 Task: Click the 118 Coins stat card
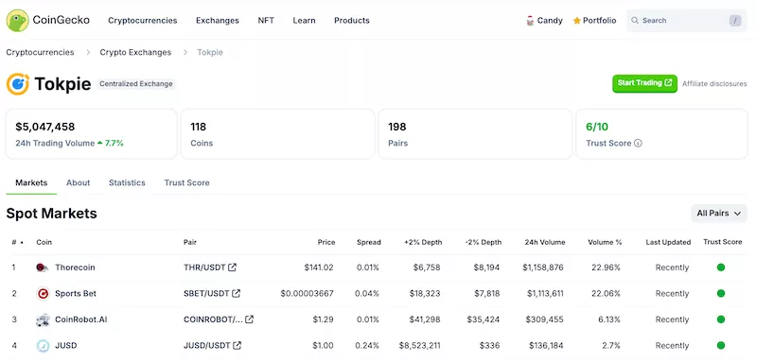click(x=277, y=134)
